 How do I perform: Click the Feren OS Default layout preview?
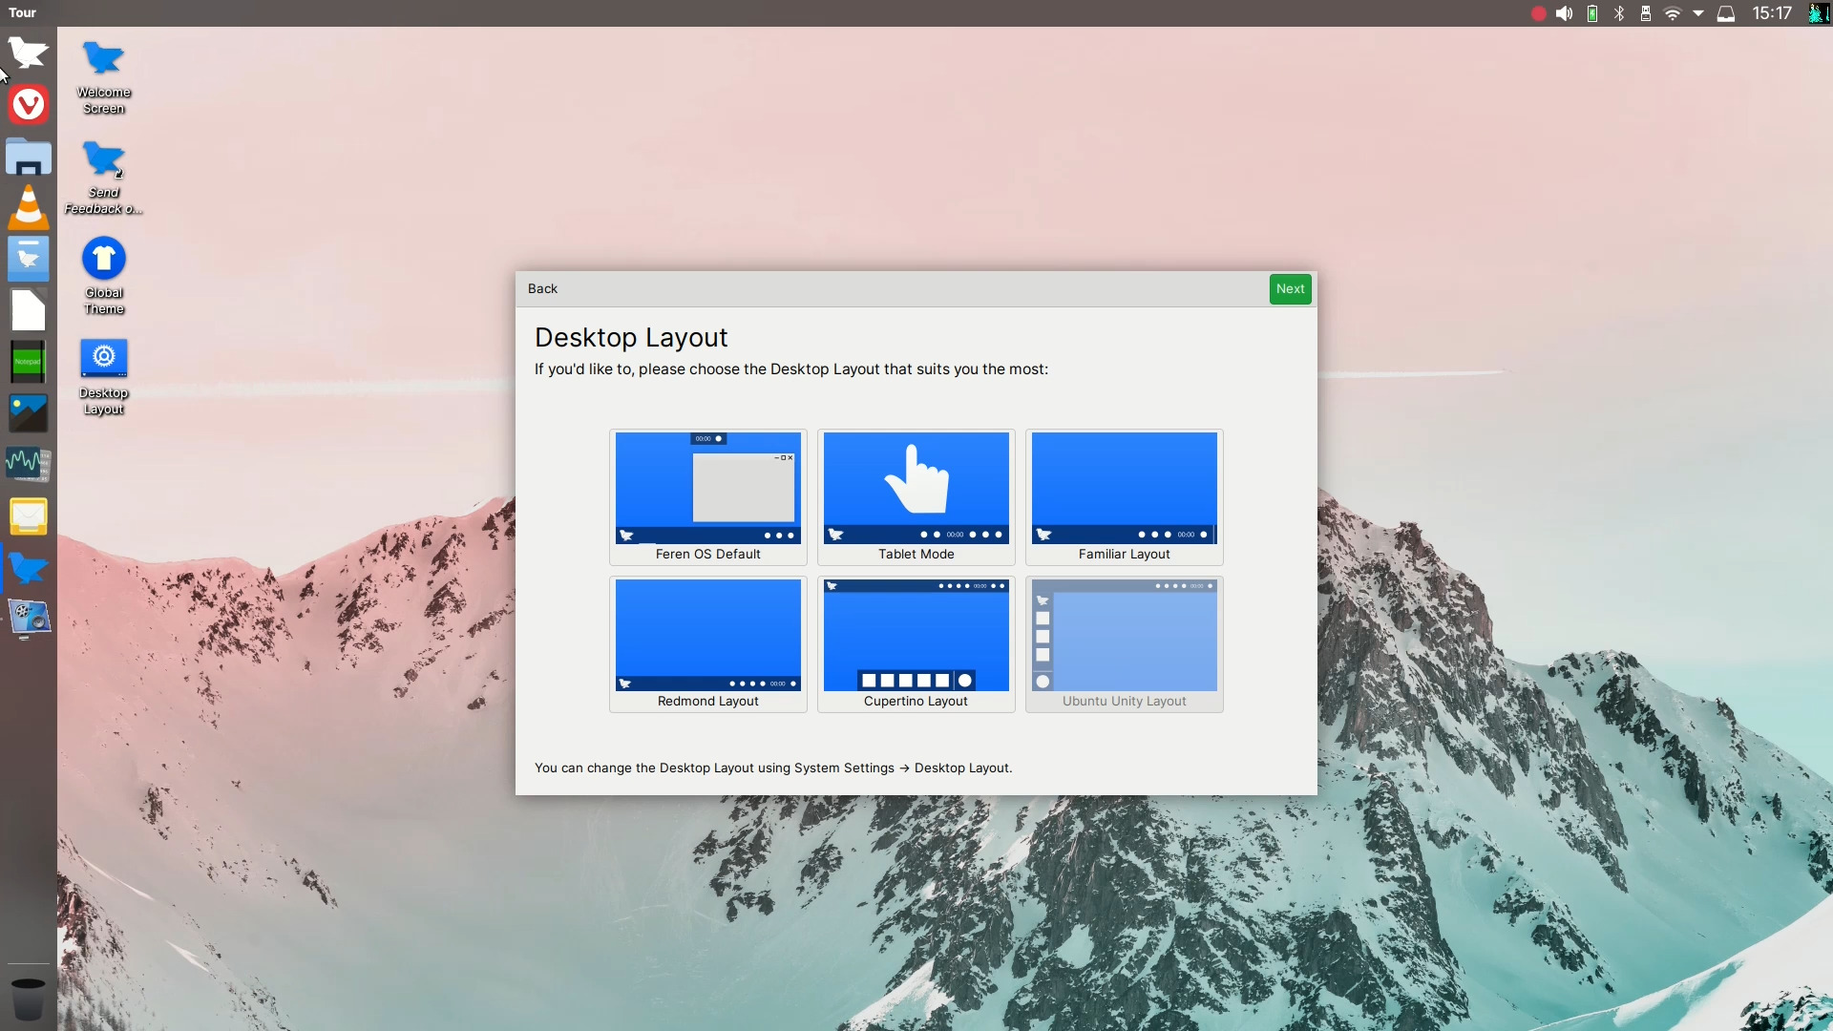[x=706, y=488]
